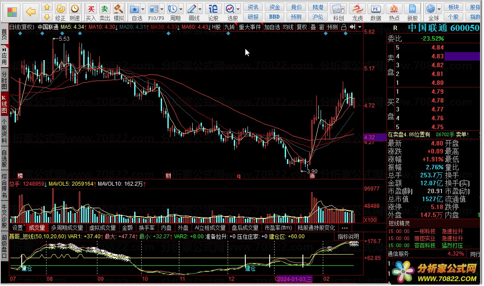Viewport: 484px width, 286px height.
Task: Toggle the H股 button
Action: (x=217, y=27)
